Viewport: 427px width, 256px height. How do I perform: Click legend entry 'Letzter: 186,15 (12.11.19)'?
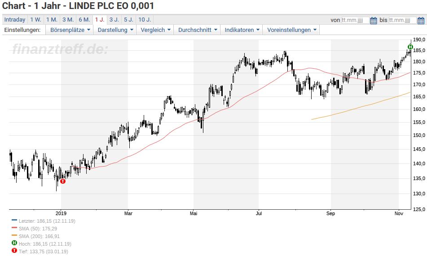pyautogui.click(x=47, y=221)
